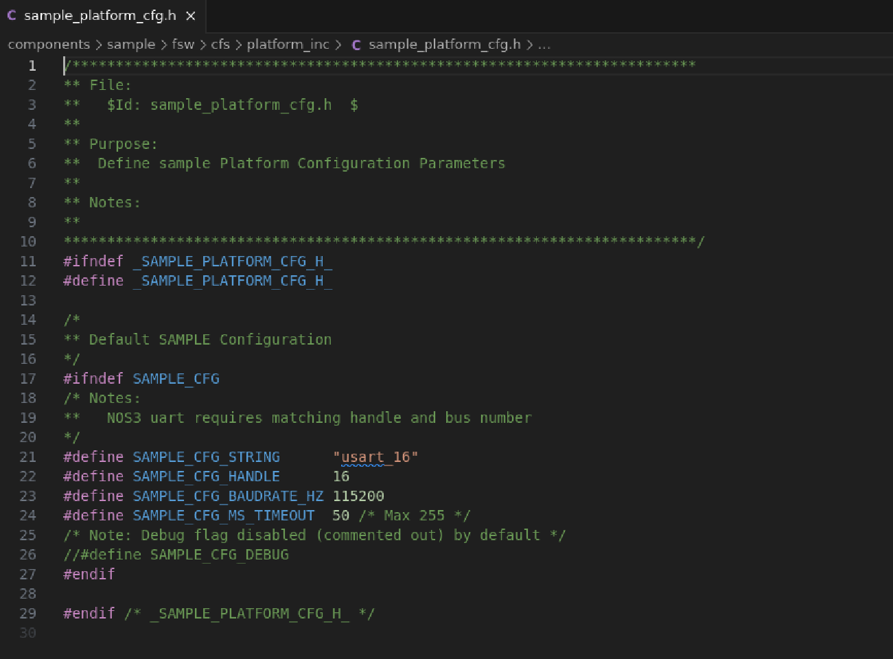
Task: Open the 'cfs' breadcrumb folder
Action: (x=220, y=45)
